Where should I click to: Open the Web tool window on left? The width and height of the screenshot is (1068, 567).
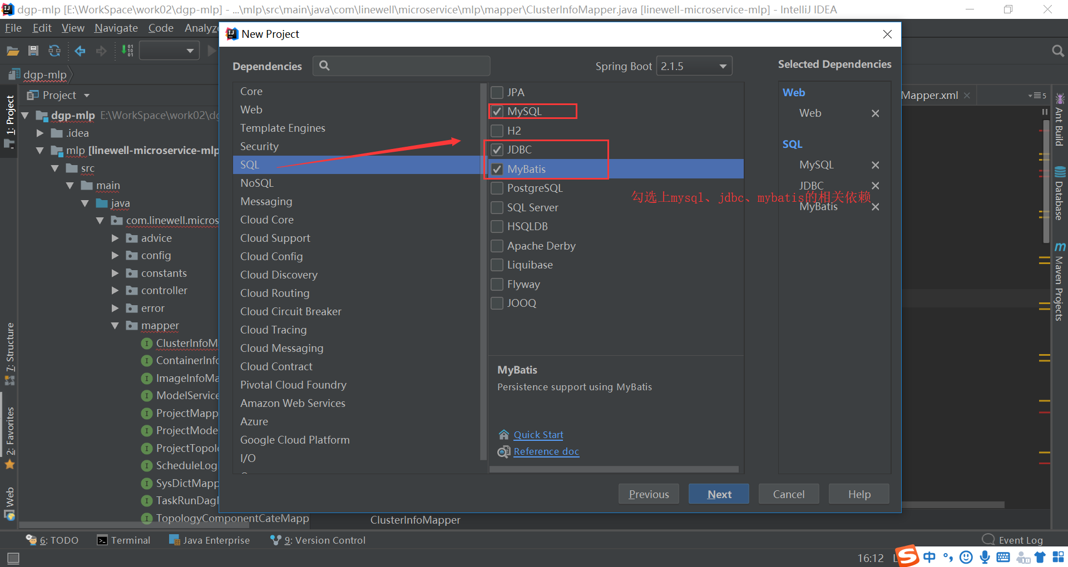point(10,503)
